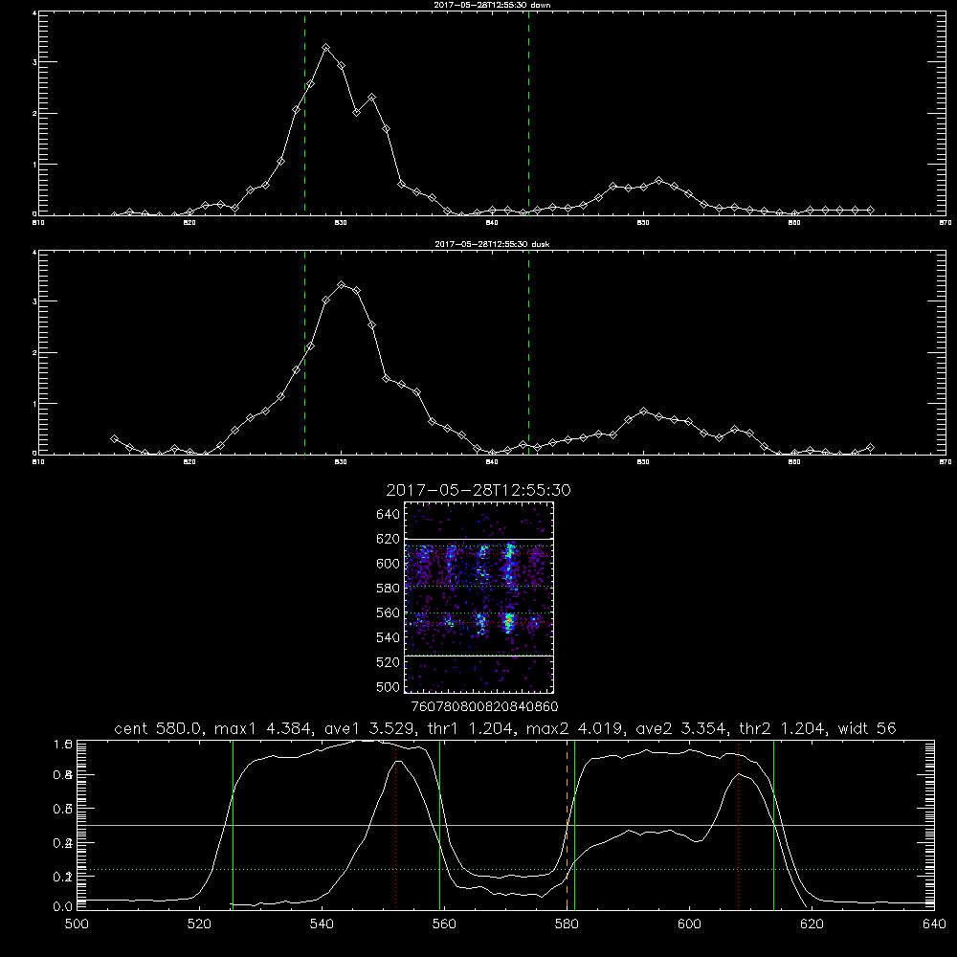This screenshot has width=957, height=957.
Task: Click 600 on the spectral image's vertical axis
Action: tap(389, 564)
